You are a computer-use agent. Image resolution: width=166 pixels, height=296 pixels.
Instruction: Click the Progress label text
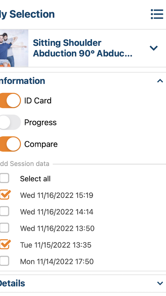point(40,123)
